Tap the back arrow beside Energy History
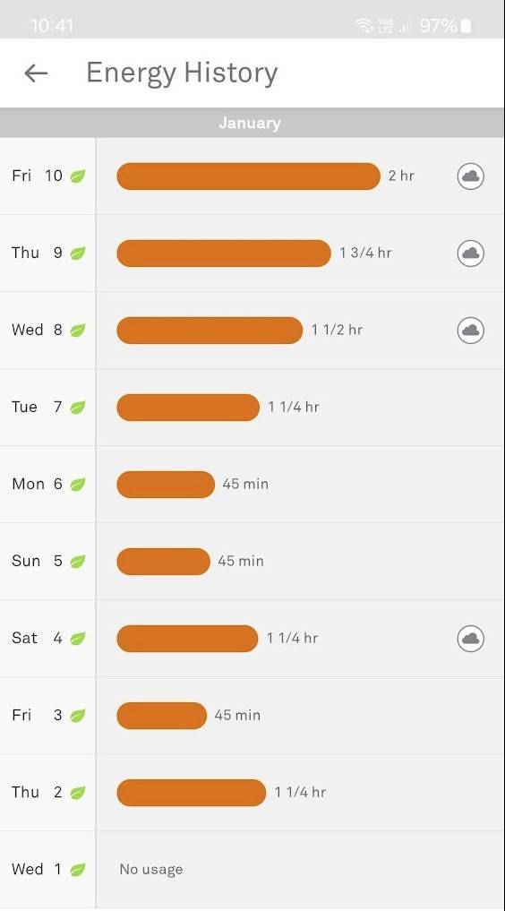This screenshot has width=505, height=911. click(36, 73)
